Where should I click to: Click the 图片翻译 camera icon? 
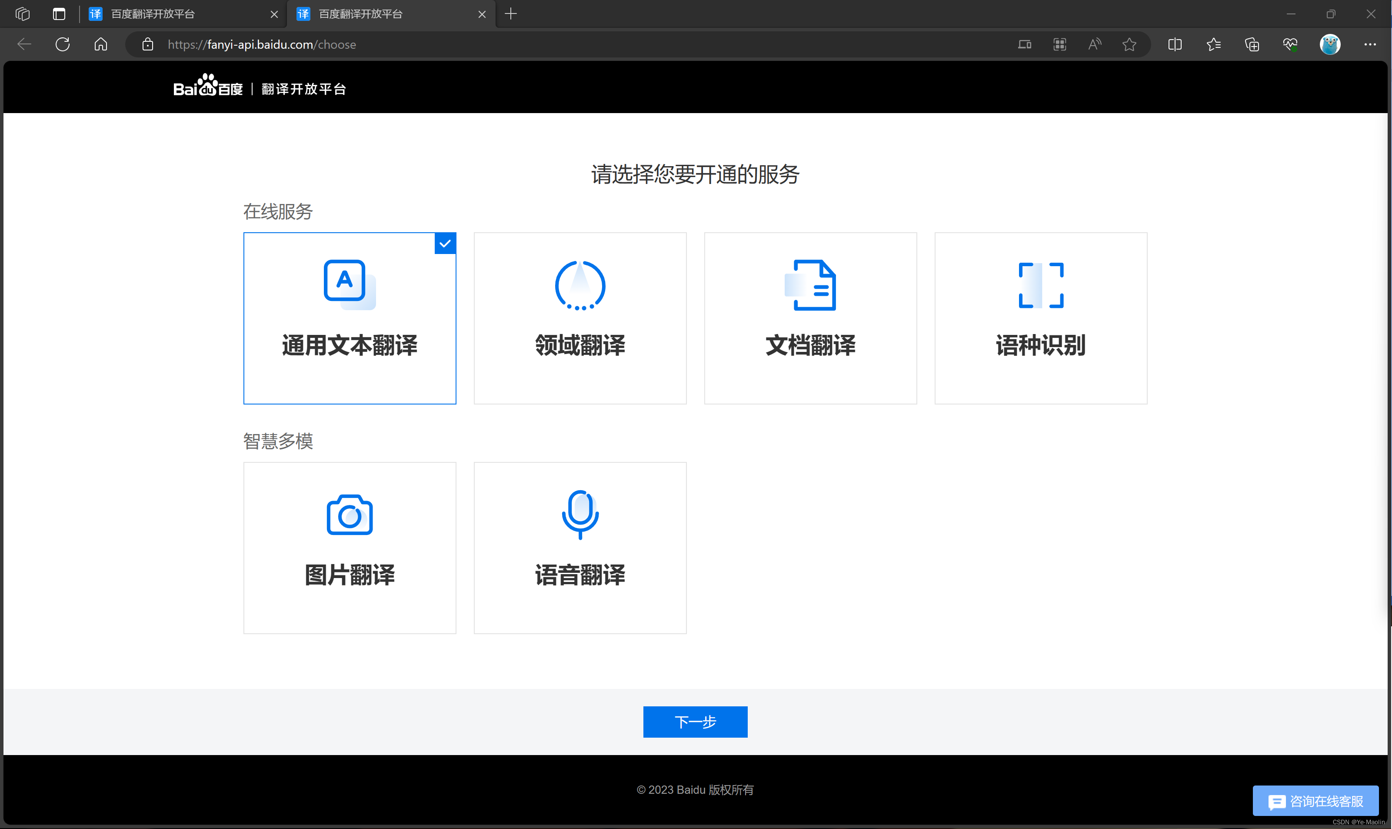click(x=350, y=515)
